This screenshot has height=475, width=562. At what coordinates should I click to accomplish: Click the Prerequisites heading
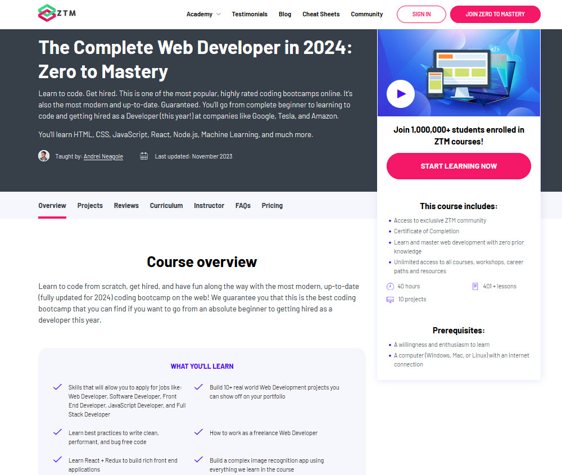coord(459,330)
